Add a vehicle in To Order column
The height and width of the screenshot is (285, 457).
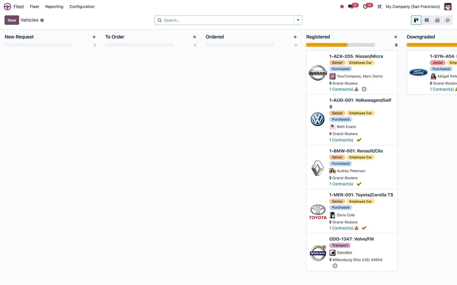(195, 37)
